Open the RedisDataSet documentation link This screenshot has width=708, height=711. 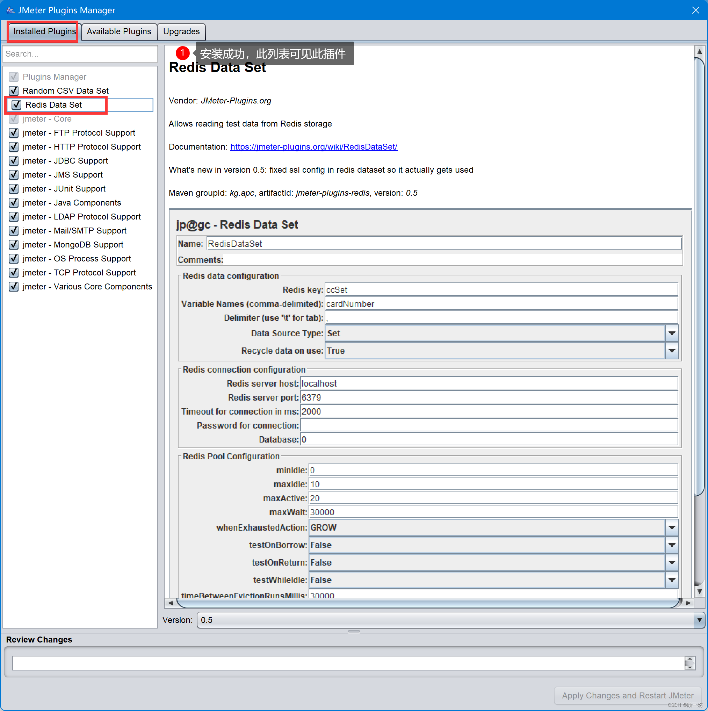tap(313, 146)
